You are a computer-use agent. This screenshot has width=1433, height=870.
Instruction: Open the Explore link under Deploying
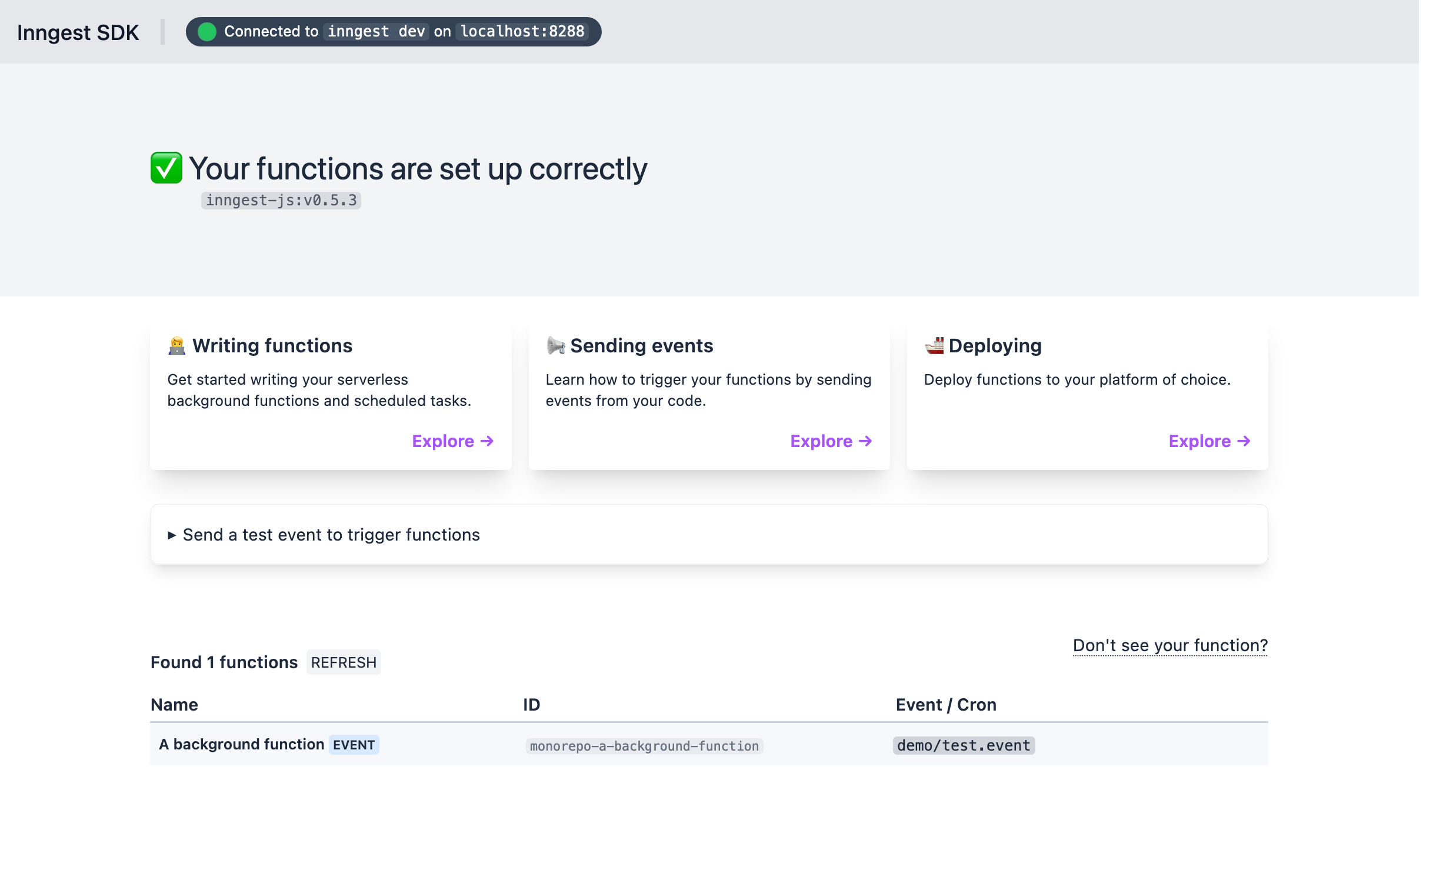tap(1209, 441)
